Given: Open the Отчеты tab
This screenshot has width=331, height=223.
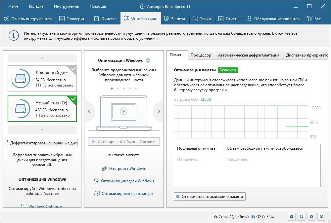Looking at the screenshot, I should coord(229,19).
